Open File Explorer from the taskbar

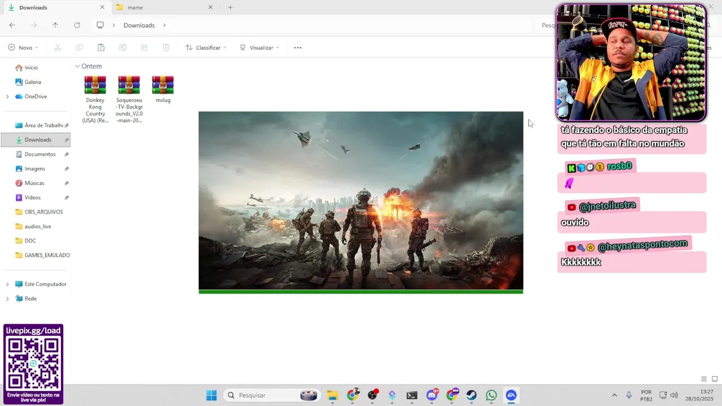tap(333, 395)
